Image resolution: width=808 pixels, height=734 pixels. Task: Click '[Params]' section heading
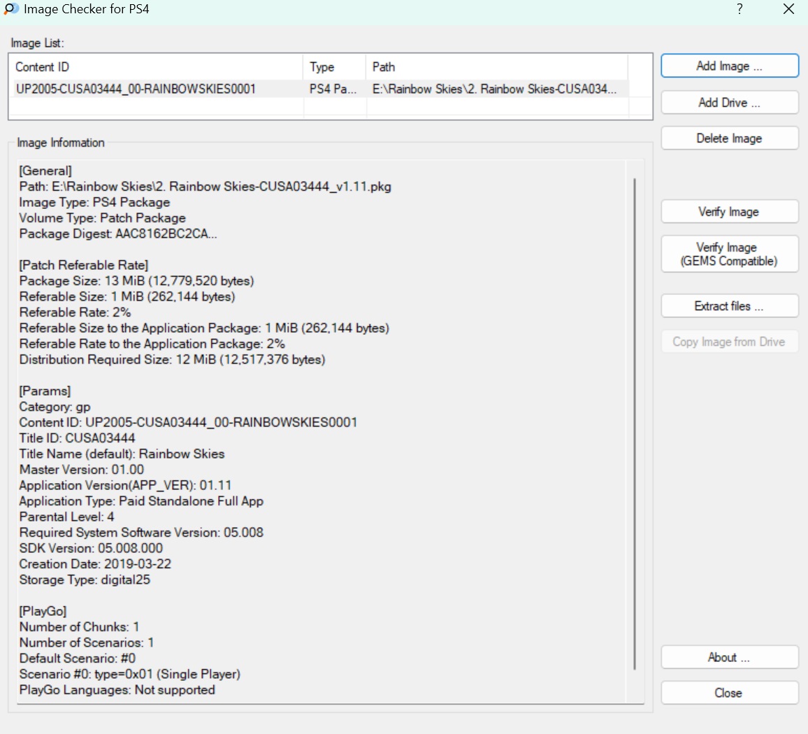45,391
